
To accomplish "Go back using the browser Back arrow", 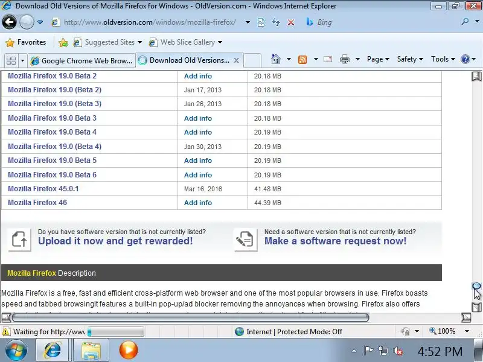I will point(9,22).
